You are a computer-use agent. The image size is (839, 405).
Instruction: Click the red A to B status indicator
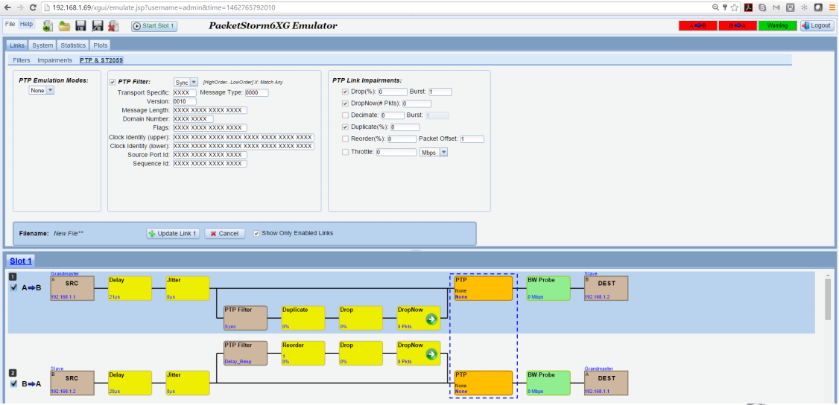697,25
